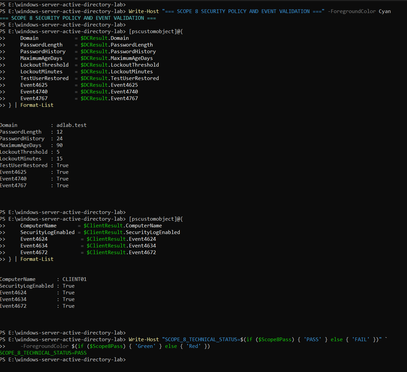This screenshot has width=407, height=372.
Task: Select the $ClientResult.Event4672 expression
Action: click(121, 252)
